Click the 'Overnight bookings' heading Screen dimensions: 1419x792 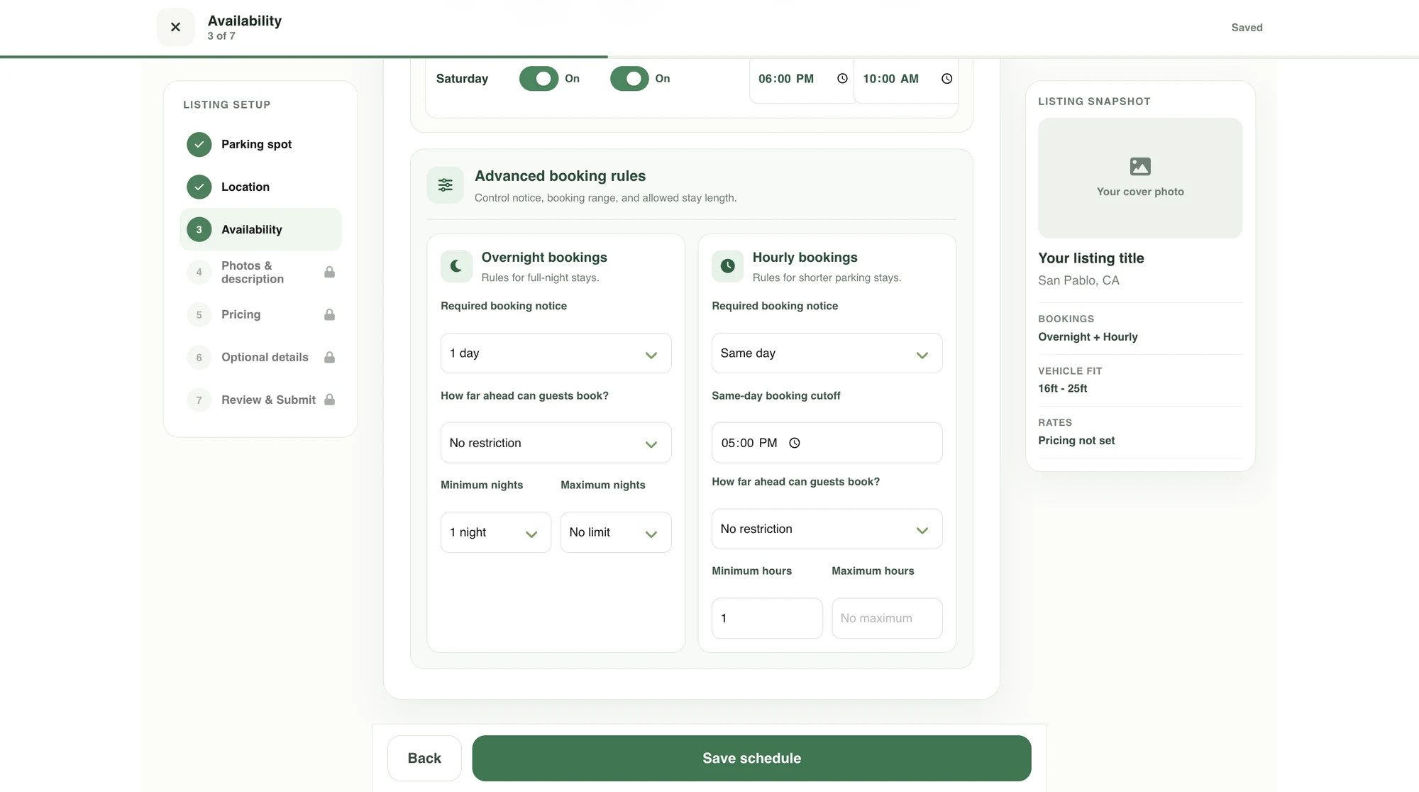pos(544,258)
